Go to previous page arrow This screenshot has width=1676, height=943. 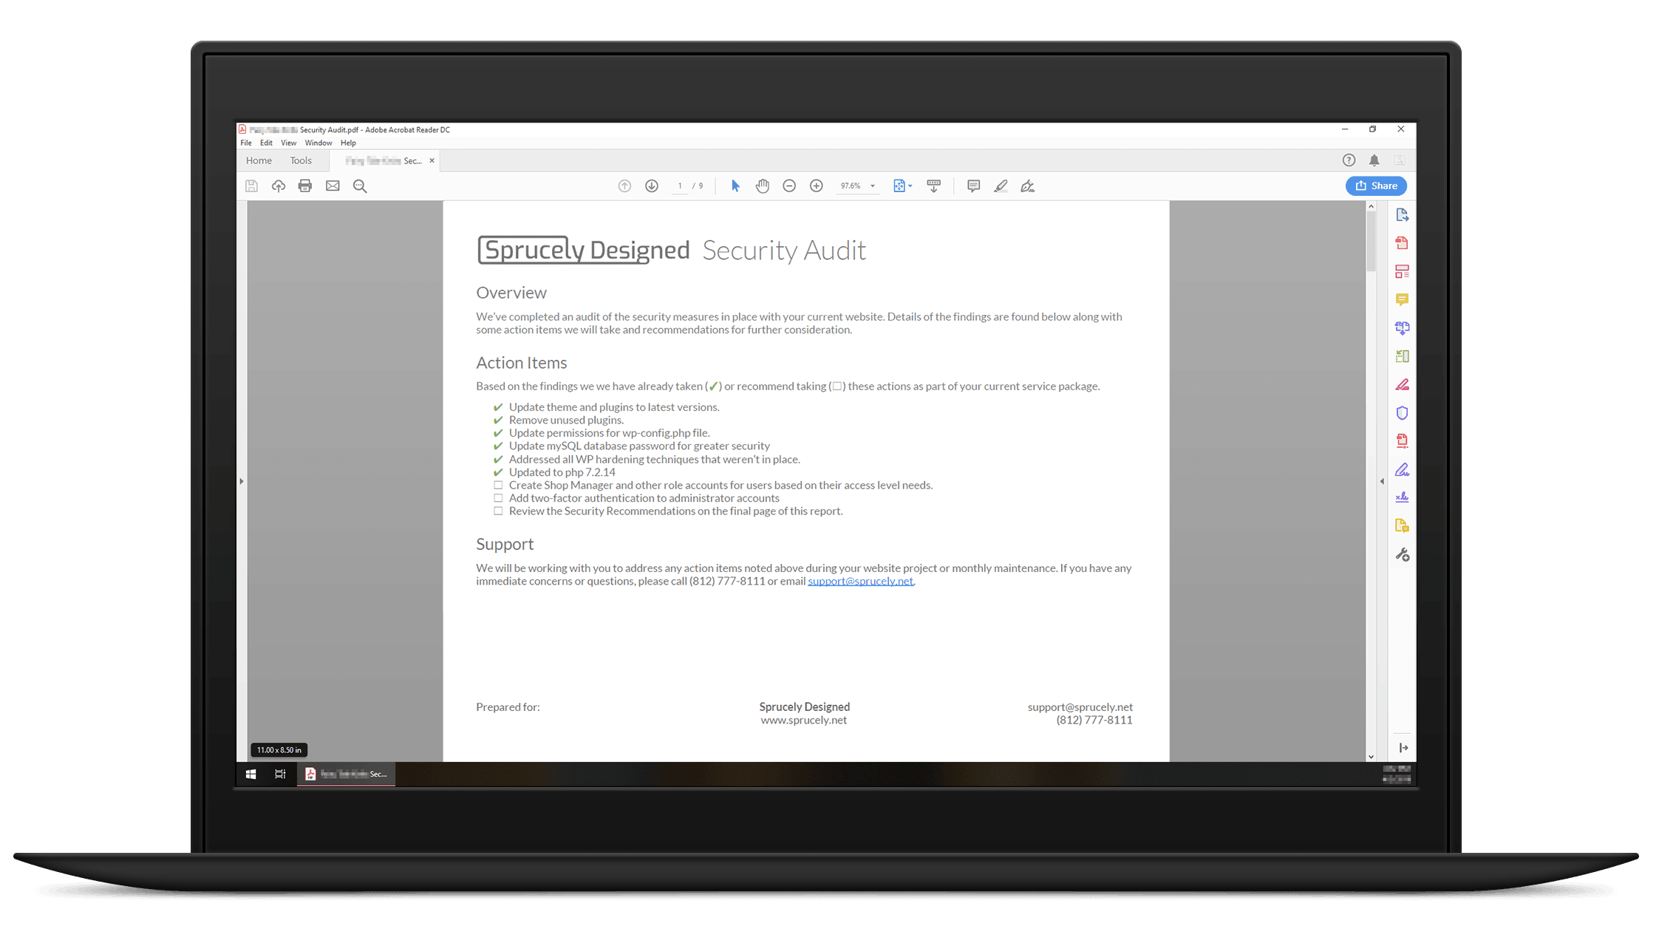pyautogui.click(x=624, y=186)
